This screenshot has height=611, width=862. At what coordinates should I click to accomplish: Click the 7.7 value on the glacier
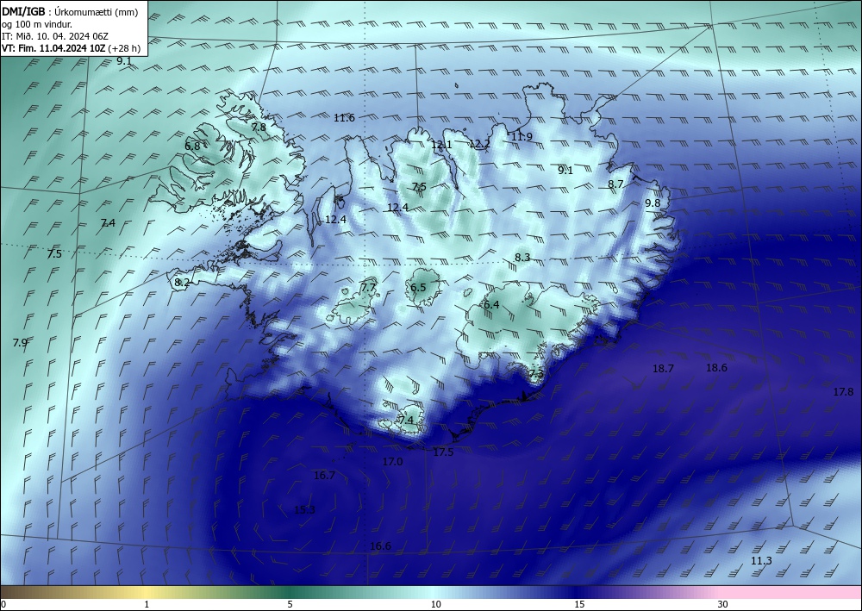coord(368,287)
